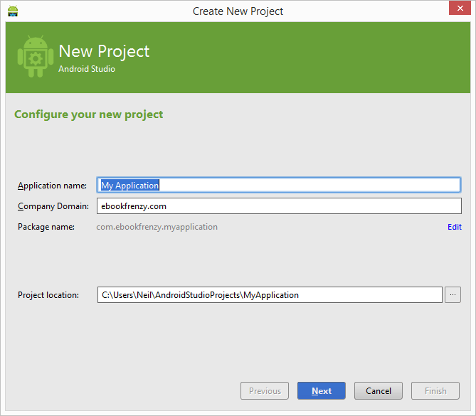Click the 'New Project' banner title
The height and width of the screenshot is (416, 476).
point(104,51)
